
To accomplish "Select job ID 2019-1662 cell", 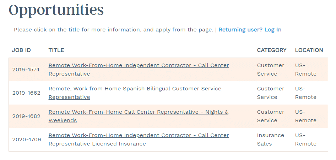I will (26, 93).
